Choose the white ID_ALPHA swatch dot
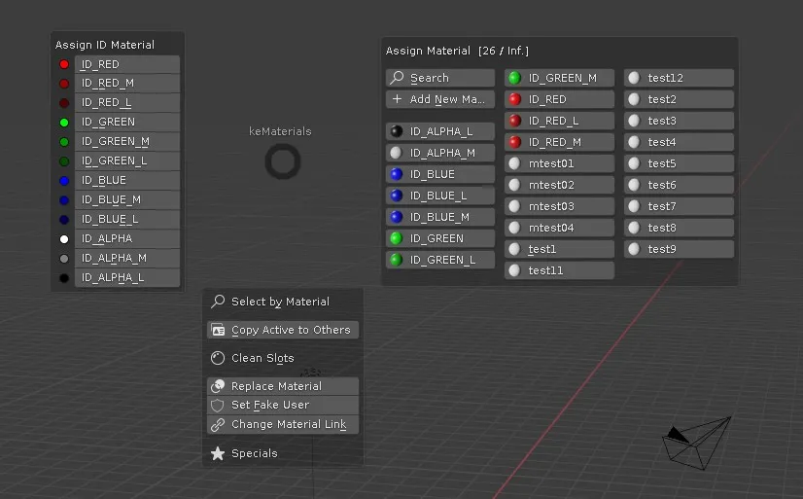803x499 pixels. pyautogui.click(x=64, y=238)
